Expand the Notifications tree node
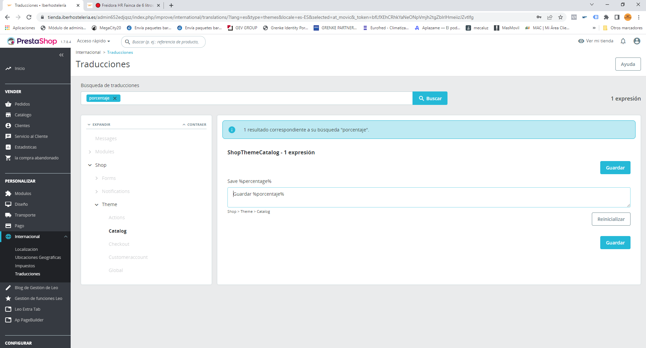Viewport: 646px width, 348px height. tap(97, 191)
